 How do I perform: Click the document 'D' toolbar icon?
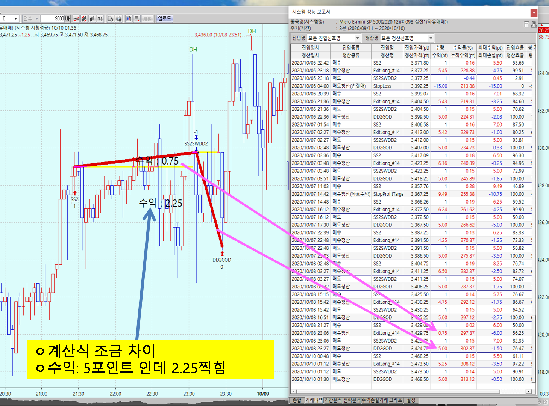(x=111, y=18)
